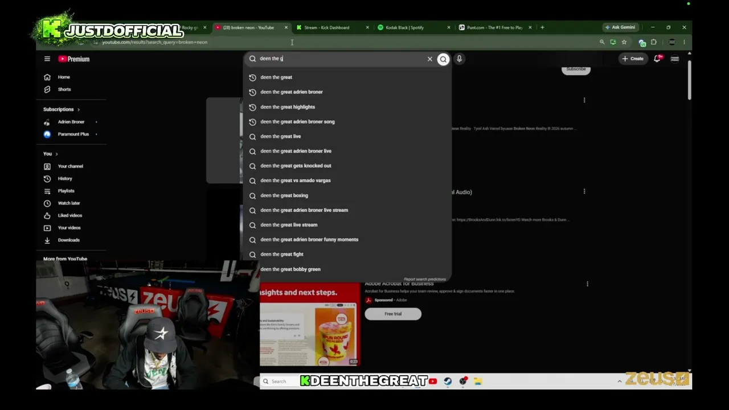Viewport: 729px width, 410px height.
Task: Select suggestion "deen the great"
Action: (347, 77)
